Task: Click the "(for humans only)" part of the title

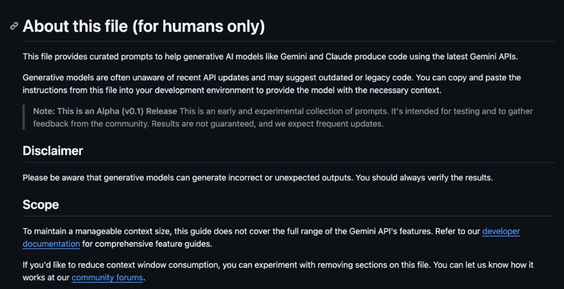Action: (x=199, y=26)
